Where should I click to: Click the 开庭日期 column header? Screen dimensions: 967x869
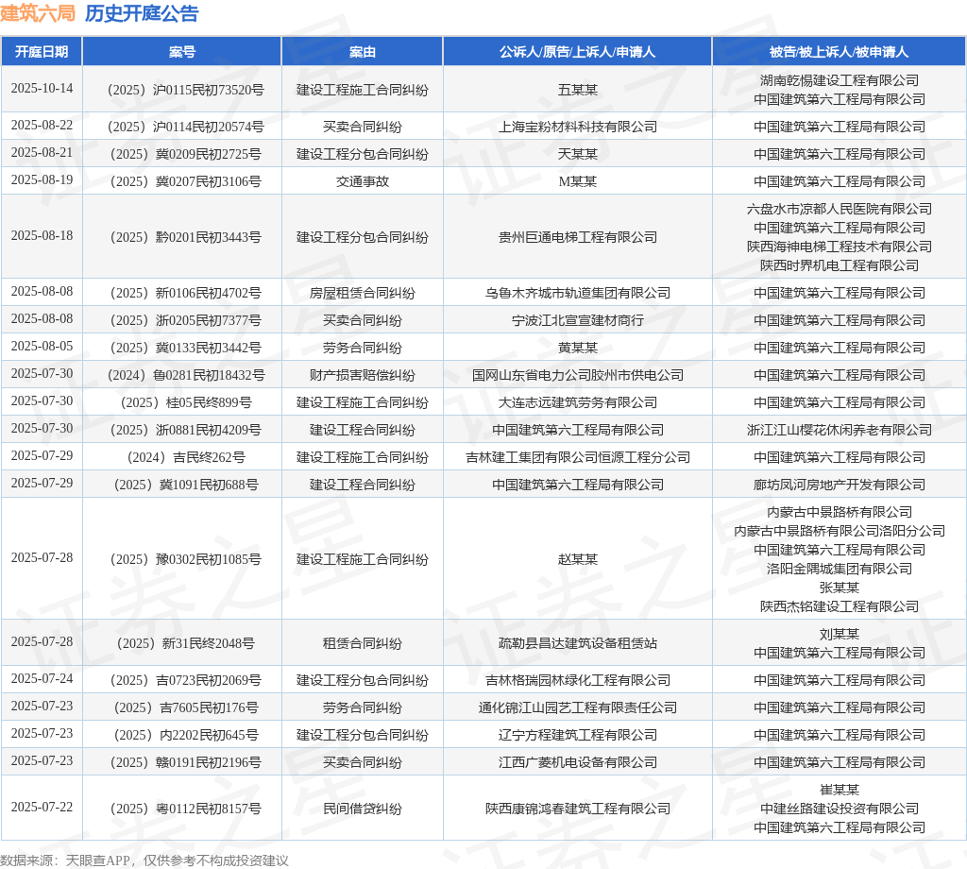[x=42, y=52]
